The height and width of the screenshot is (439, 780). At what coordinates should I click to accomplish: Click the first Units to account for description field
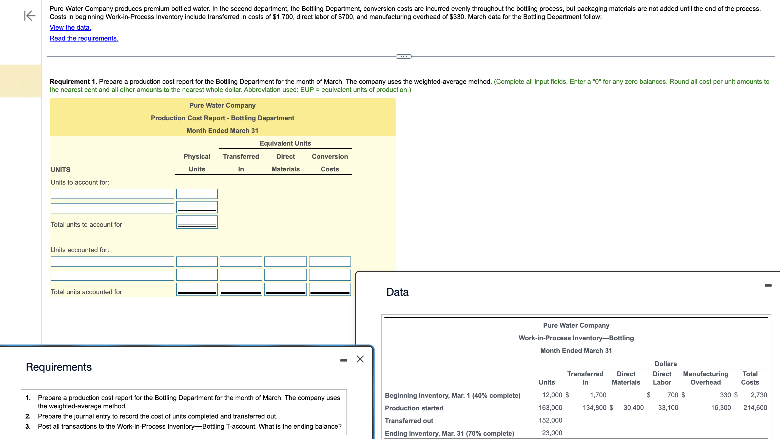pyautogui.click(x=112, y=194)
